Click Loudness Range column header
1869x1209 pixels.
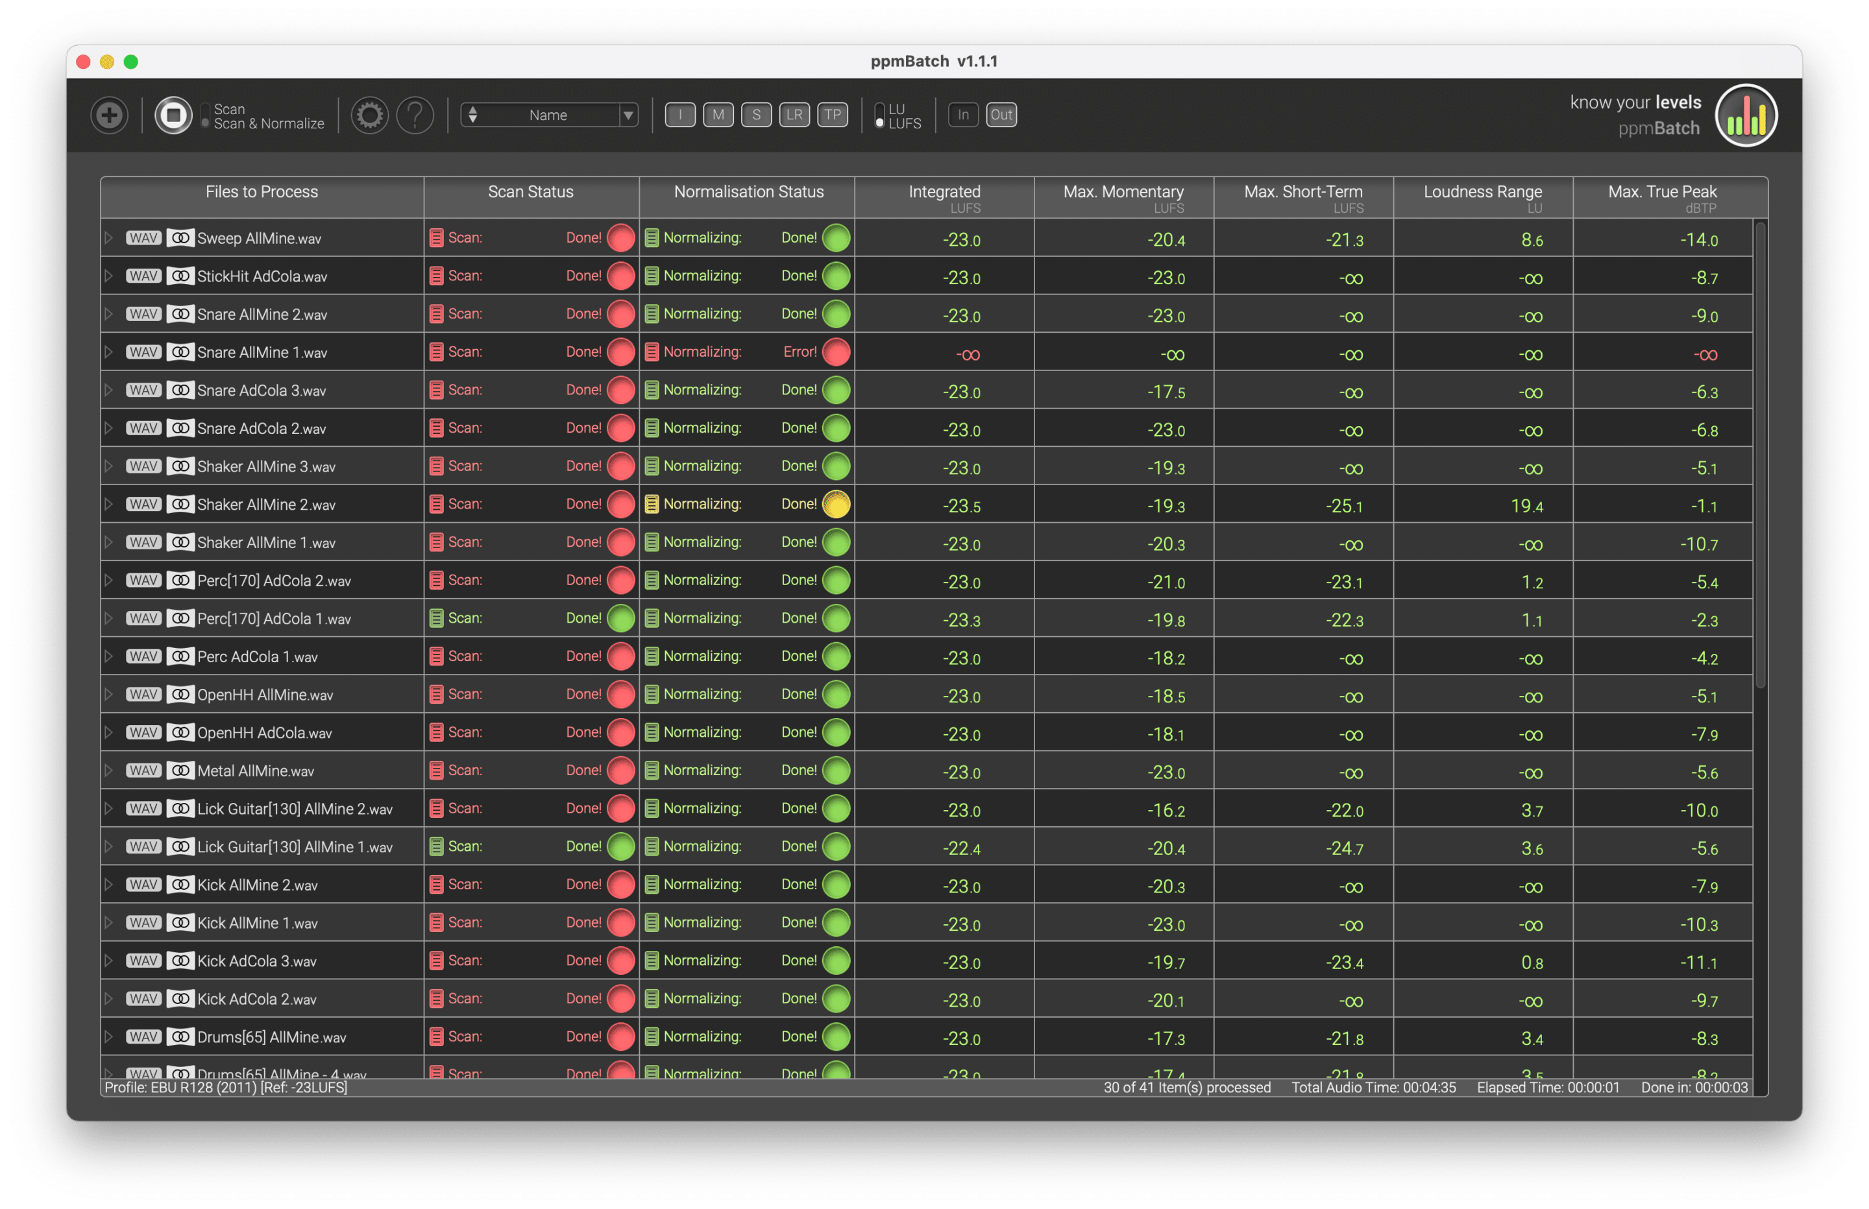[x=1484, y=197]
